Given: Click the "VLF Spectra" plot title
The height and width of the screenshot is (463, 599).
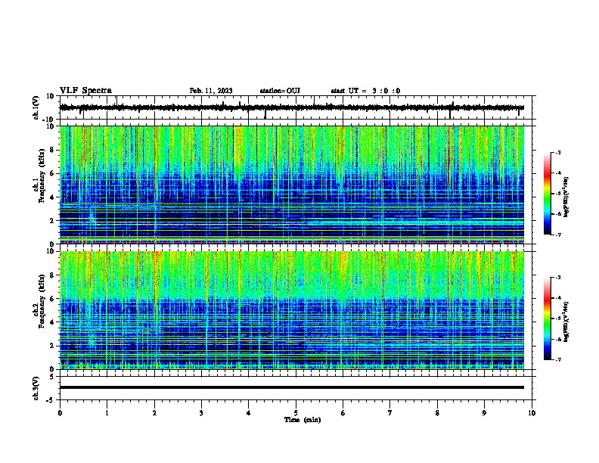Looking at the screenshot, I should (85, 91).
